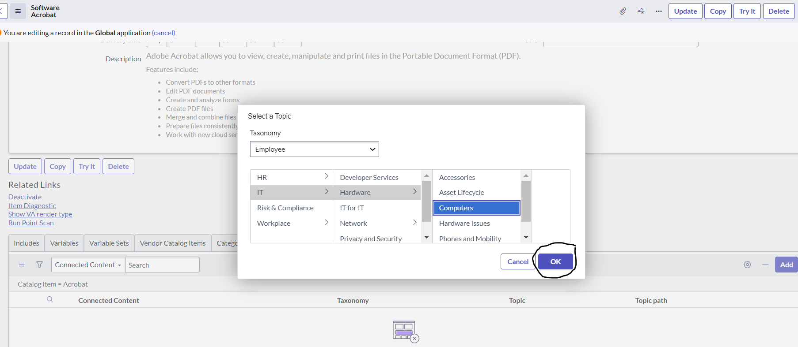The width and height of the screenshot is (798, 347).
Task: Click lower Copy button below form
Action: coord(57,166)
